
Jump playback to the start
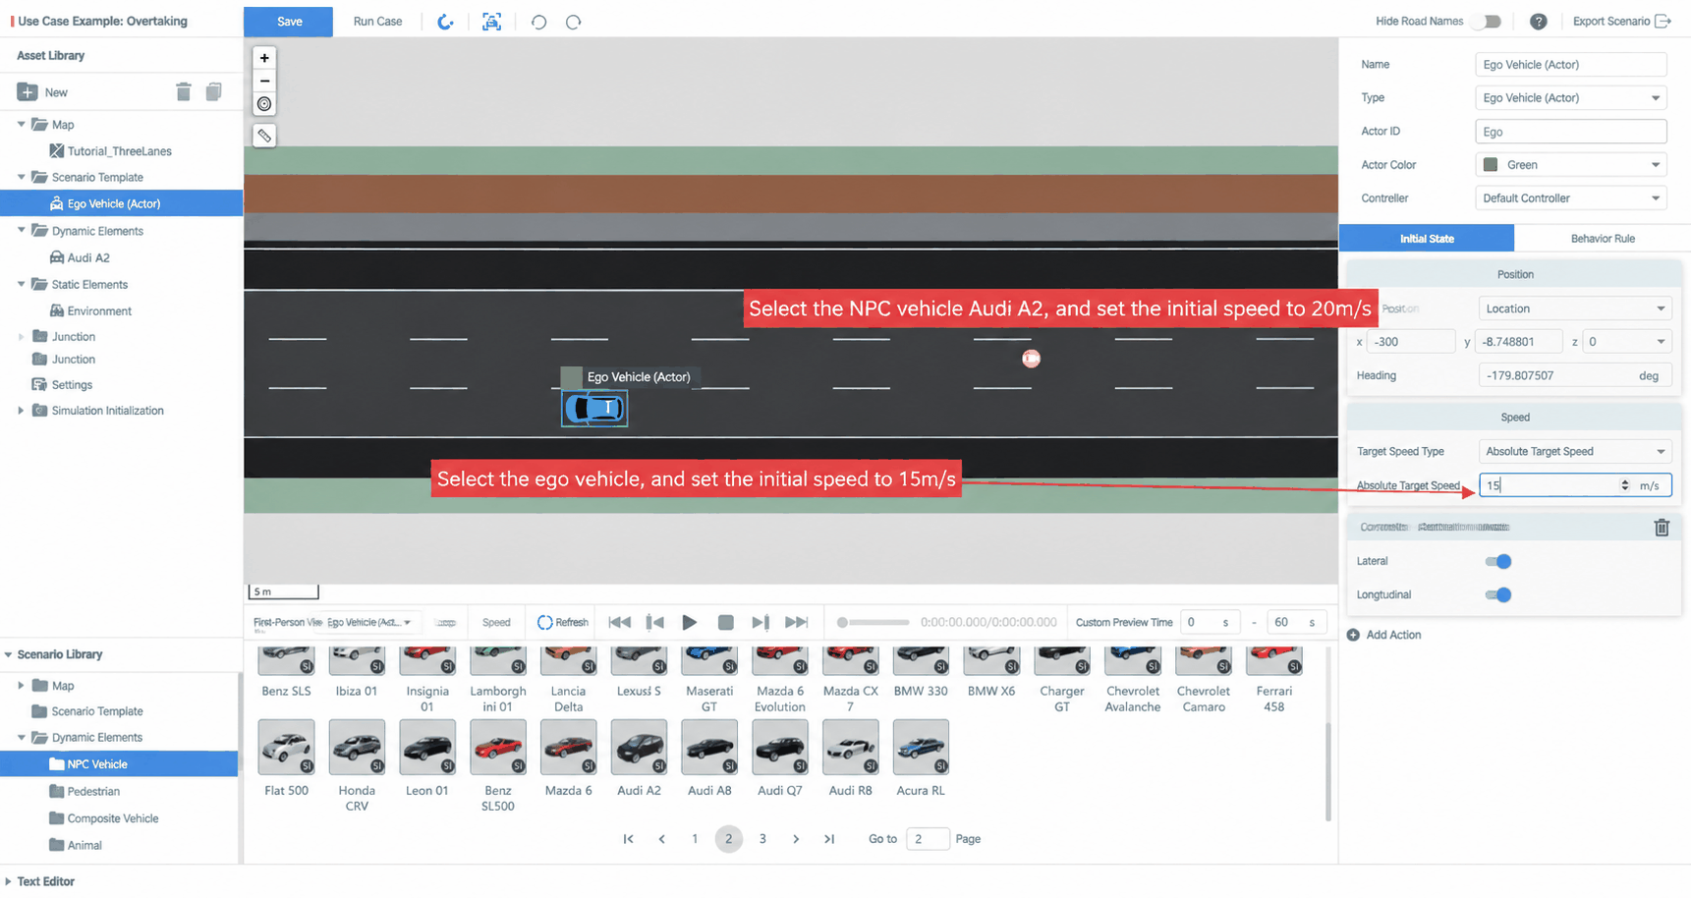coord(619,622)
